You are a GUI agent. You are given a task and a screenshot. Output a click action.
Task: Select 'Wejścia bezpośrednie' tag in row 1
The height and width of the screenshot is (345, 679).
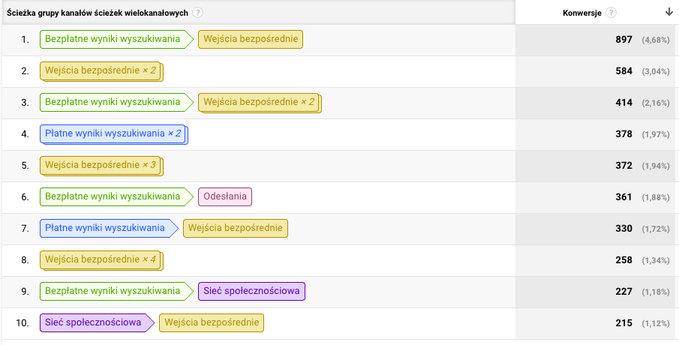(x=251, y=40)
